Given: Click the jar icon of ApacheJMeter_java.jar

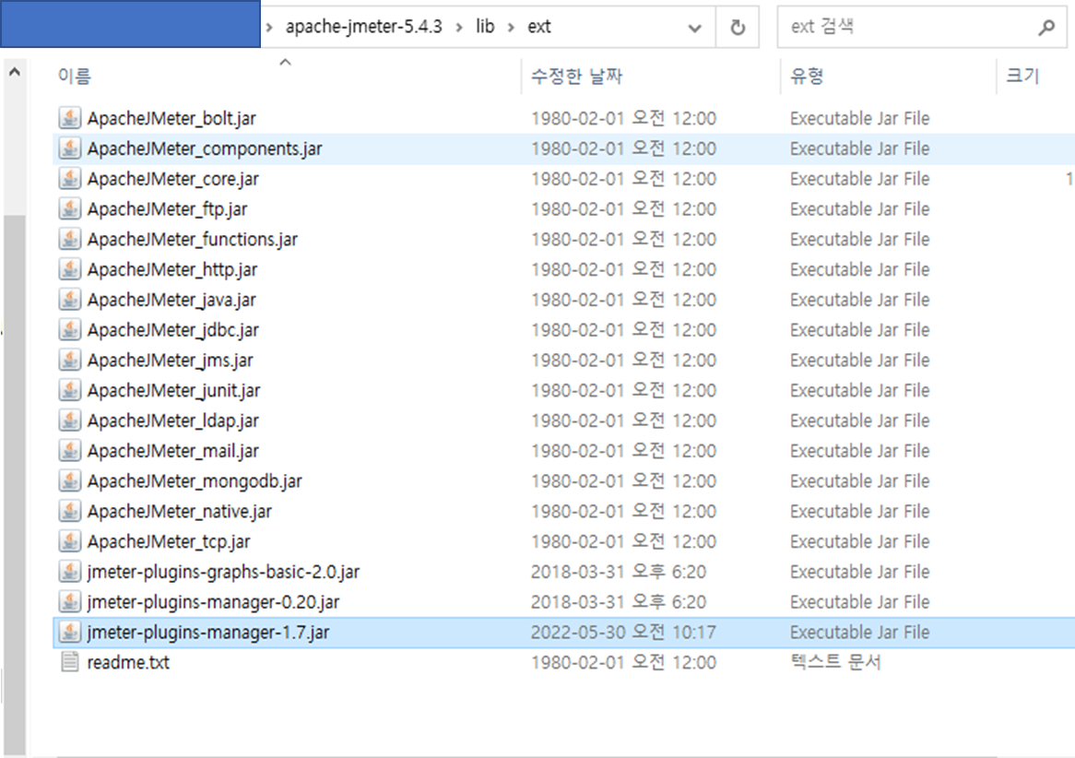Looking at the screenshot, I should click(x=69, y=299).
